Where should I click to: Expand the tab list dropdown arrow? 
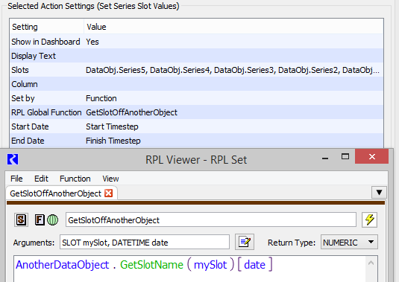379,193
